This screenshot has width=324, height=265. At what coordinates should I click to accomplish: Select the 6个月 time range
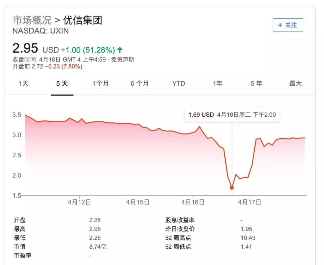[139, 84]
